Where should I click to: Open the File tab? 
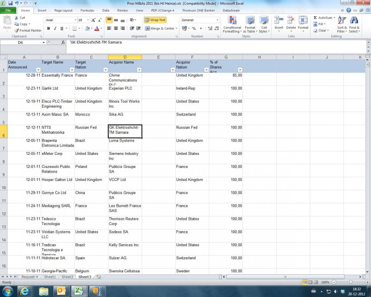[8, 10]
